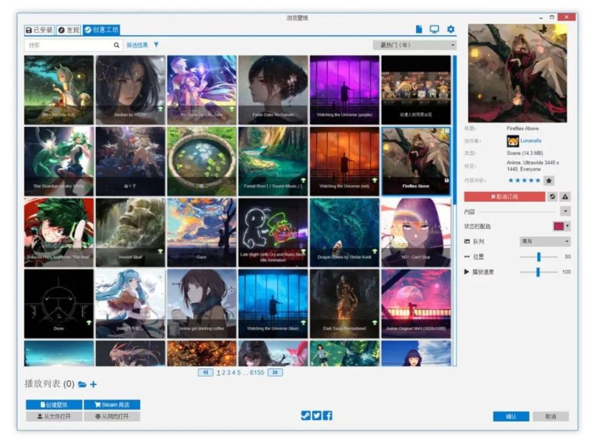Select the neon Late Night Idle Animation thumbnail
The width and height of the screenshot is (595, 443).
click(x=273, y=233)
